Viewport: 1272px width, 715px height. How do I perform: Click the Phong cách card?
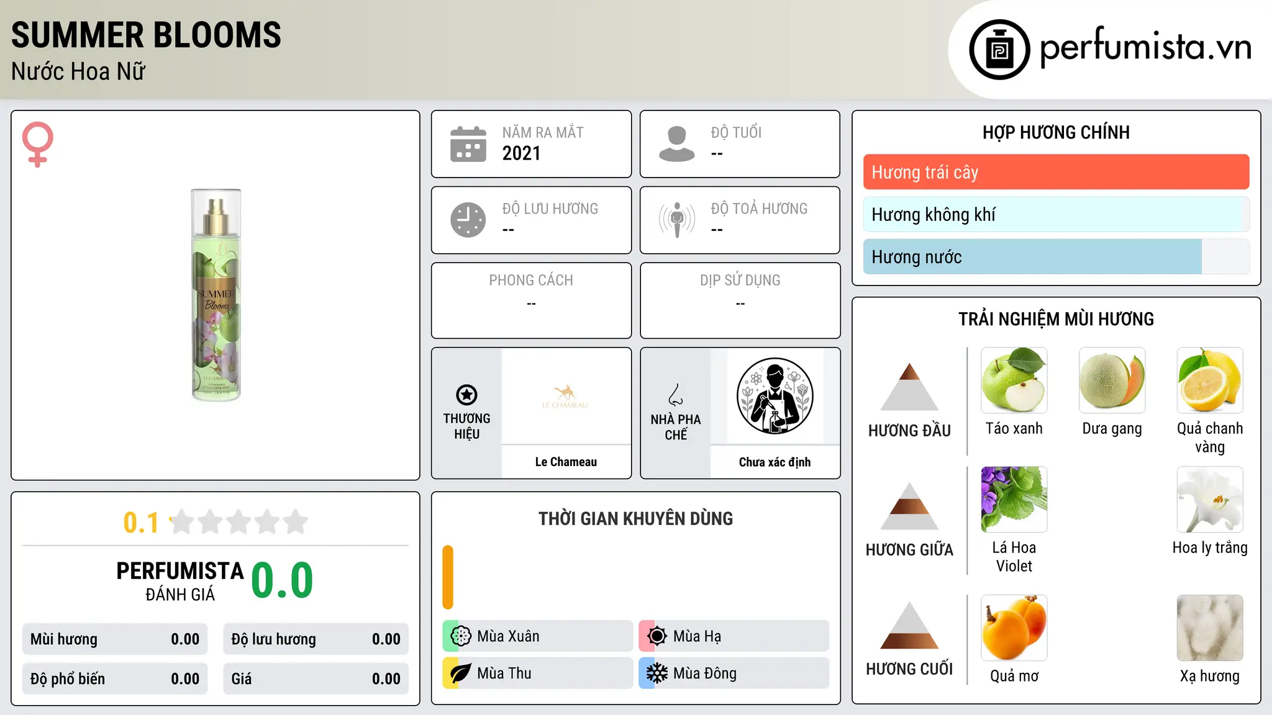[531, 300]
